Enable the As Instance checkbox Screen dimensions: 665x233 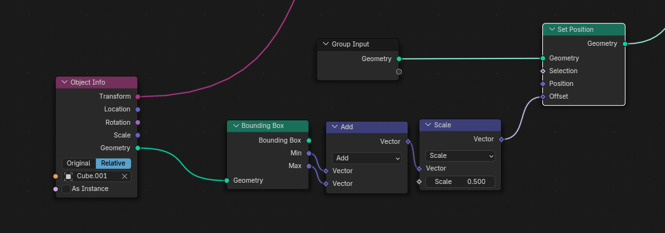(x=66, y=189)
